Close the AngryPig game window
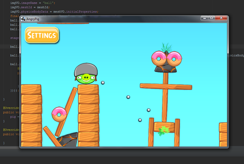 [221, 18]
